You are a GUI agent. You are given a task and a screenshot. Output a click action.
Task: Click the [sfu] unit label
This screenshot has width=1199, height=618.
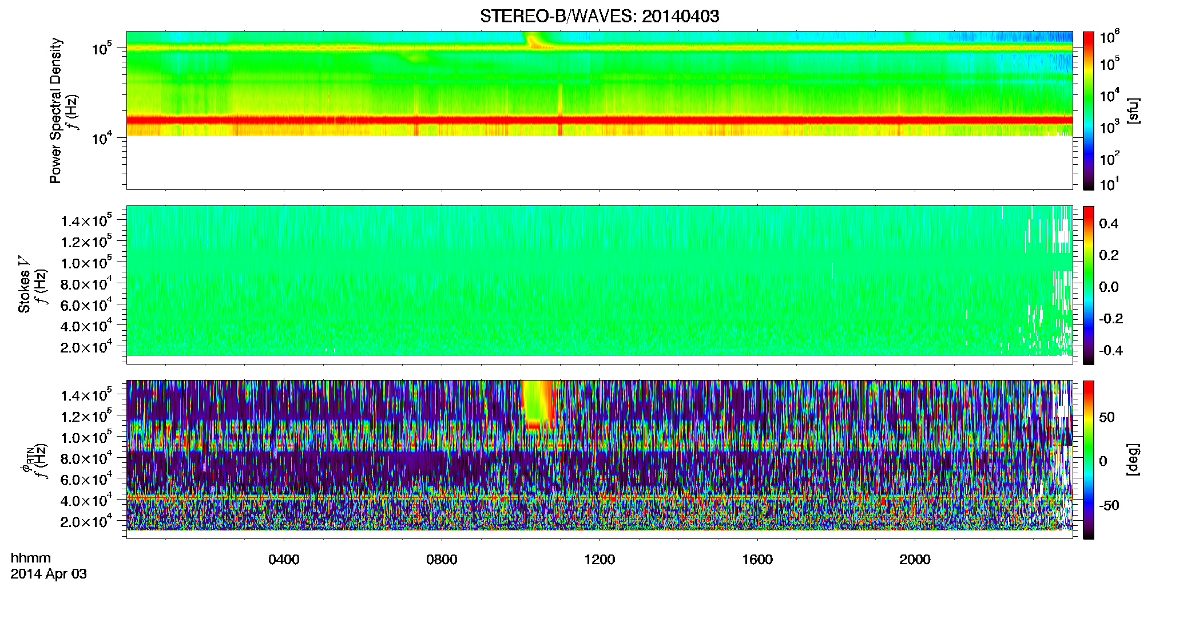click(1133, 110)
